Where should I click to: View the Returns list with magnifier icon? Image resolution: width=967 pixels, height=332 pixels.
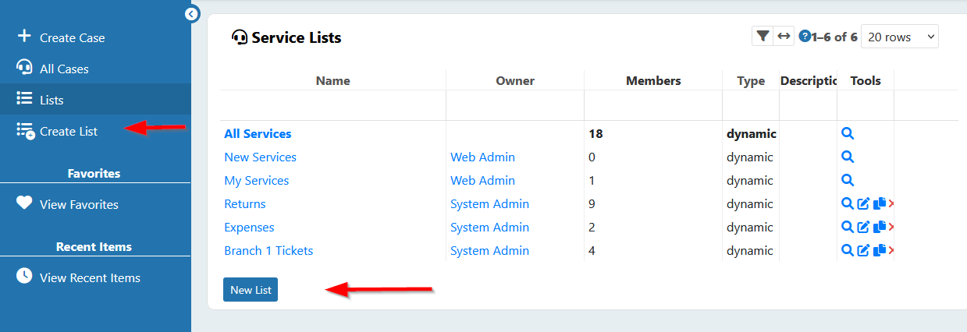(848, 204)
